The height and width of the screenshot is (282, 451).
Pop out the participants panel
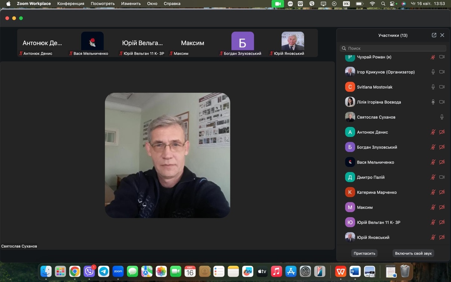[434, 35]
